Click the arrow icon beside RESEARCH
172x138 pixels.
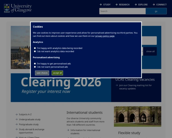(116, 5)
